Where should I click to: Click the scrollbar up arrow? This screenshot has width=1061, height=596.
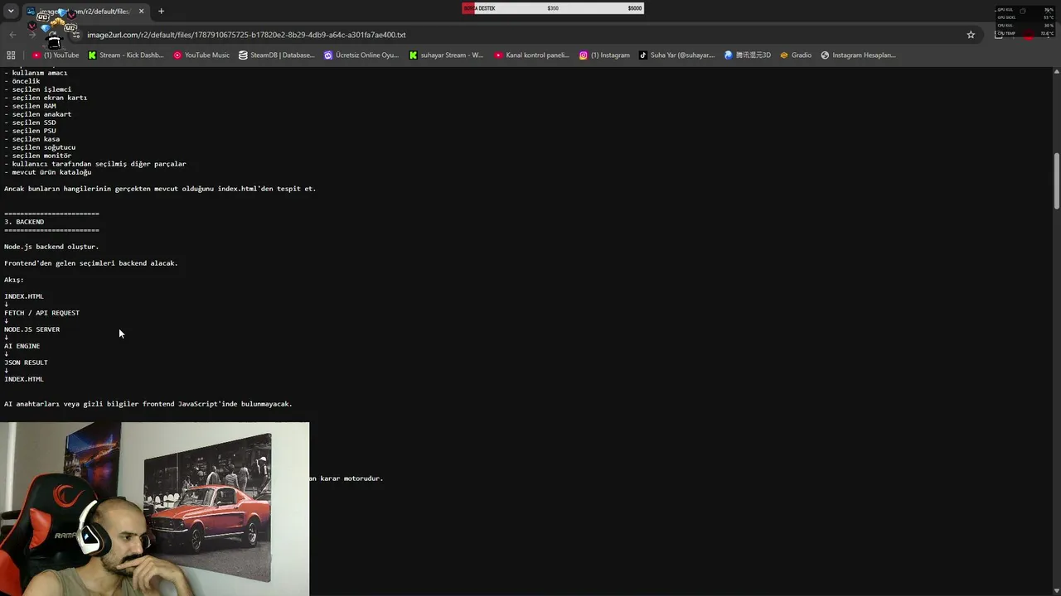pyautogui.click(x=1056, y=71)
